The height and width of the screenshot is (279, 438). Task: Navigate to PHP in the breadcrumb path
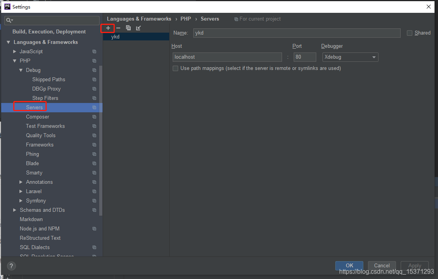(186, 19)
